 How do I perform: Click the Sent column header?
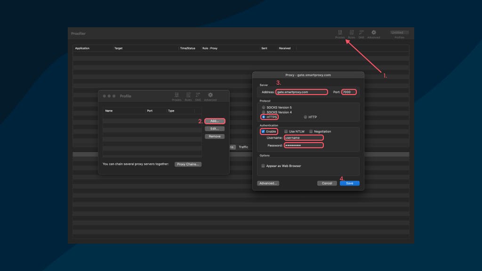[x=264, y=48]
